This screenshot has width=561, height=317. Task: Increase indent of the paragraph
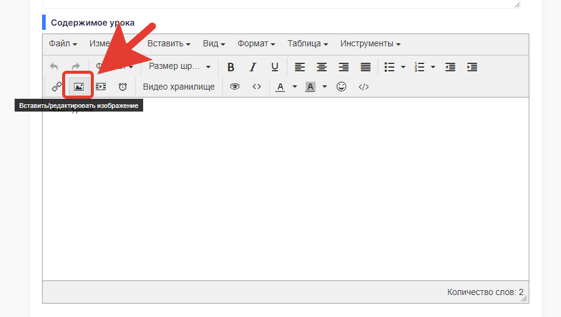[472, 67]
